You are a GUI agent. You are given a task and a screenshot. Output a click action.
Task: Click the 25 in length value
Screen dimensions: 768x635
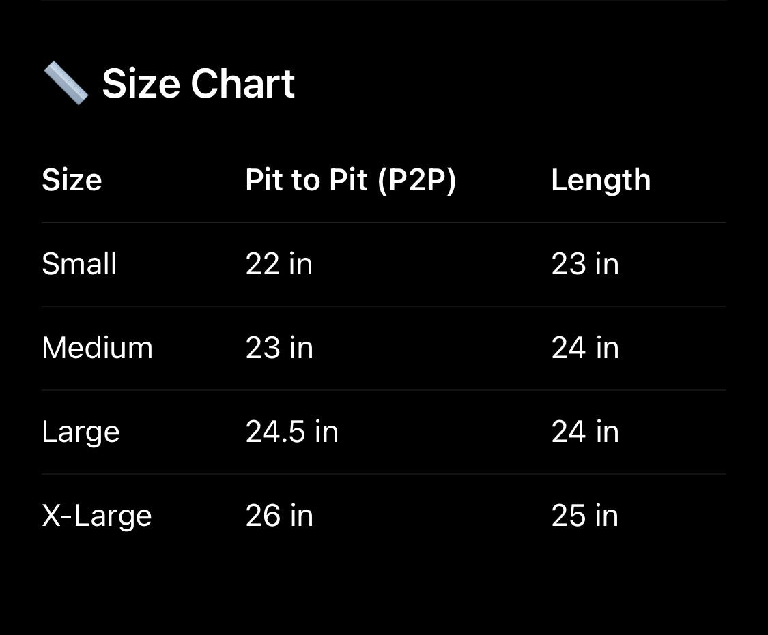click(x=584, y=516)
